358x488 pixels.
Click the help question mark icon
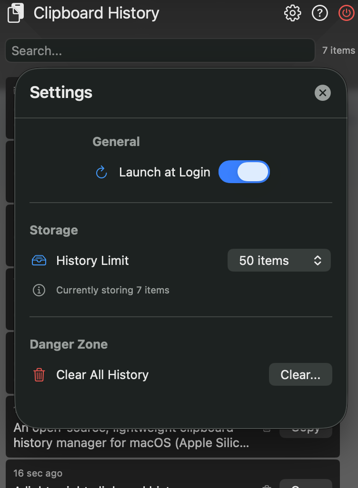pos(320,13)
